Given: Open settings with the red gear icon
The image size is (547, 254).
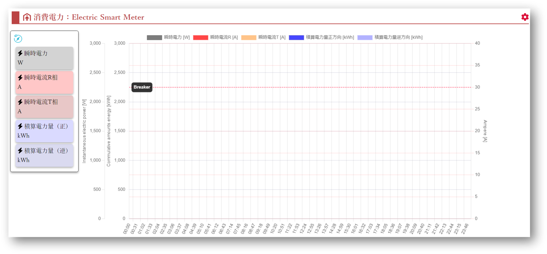Looking at the screenshot, I should click(x=525, y=17).
